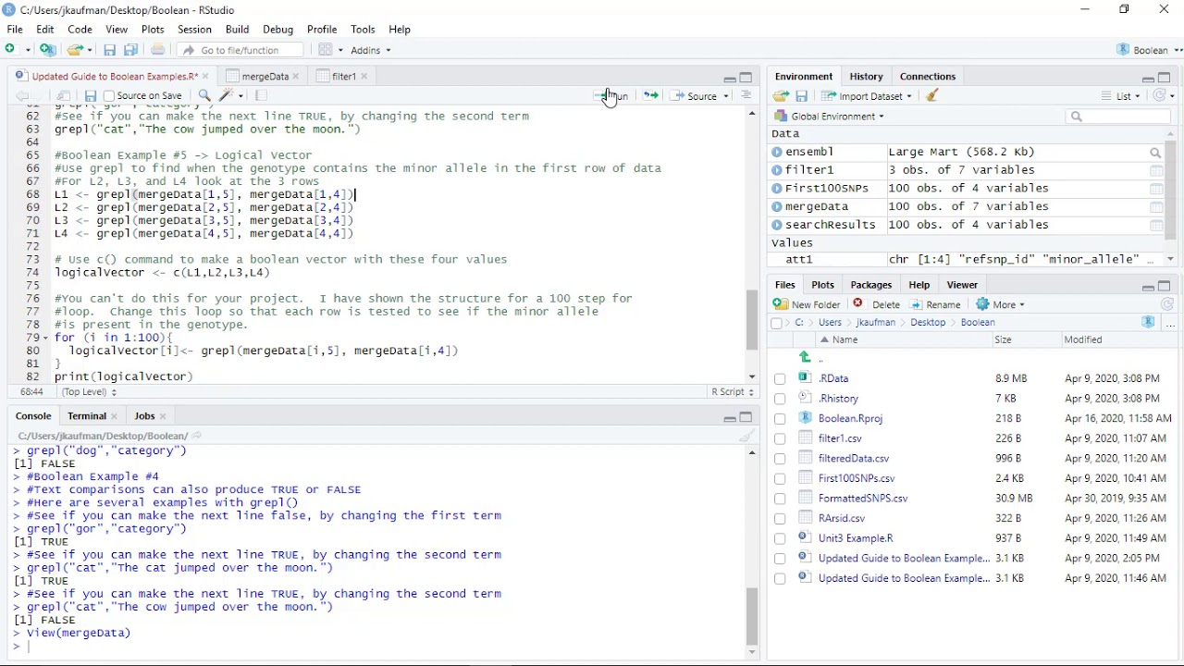Check the box next to .RData
This screenshot has width=1184, height=666.
780,379
